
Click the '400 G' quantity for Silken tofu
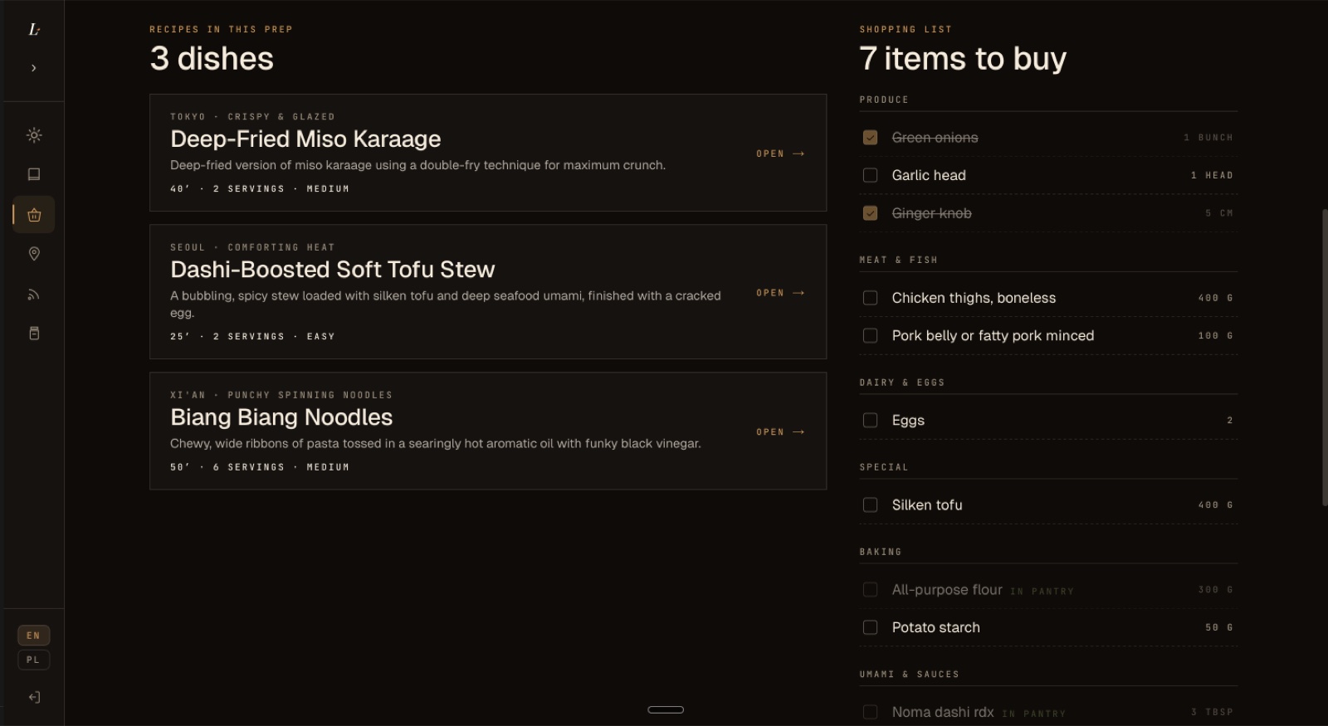(1216, 505)
